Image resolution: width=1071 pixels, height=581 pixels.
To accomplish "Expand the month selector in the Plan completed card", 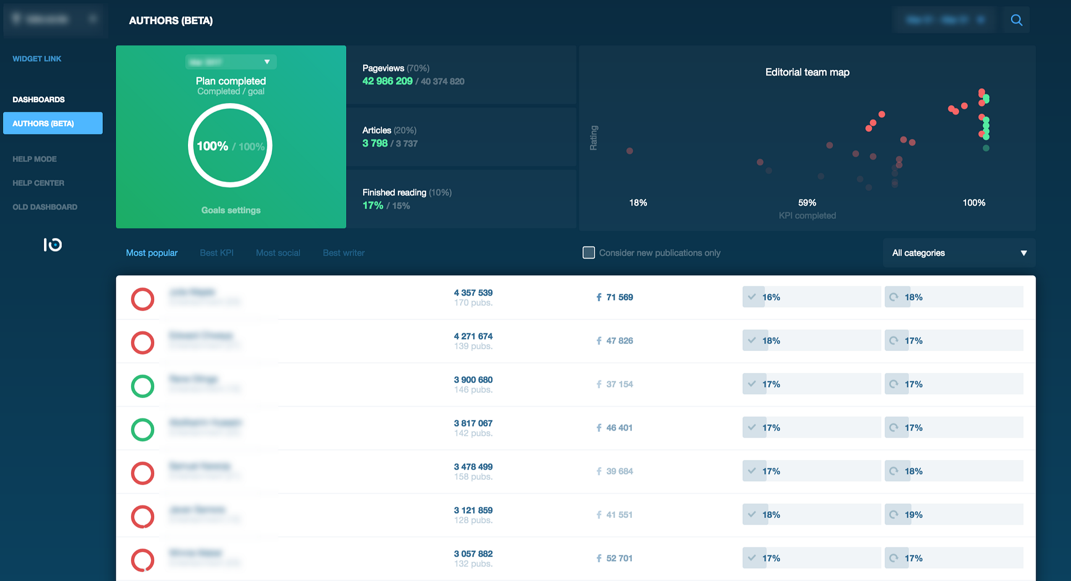I will pos(231,62).
